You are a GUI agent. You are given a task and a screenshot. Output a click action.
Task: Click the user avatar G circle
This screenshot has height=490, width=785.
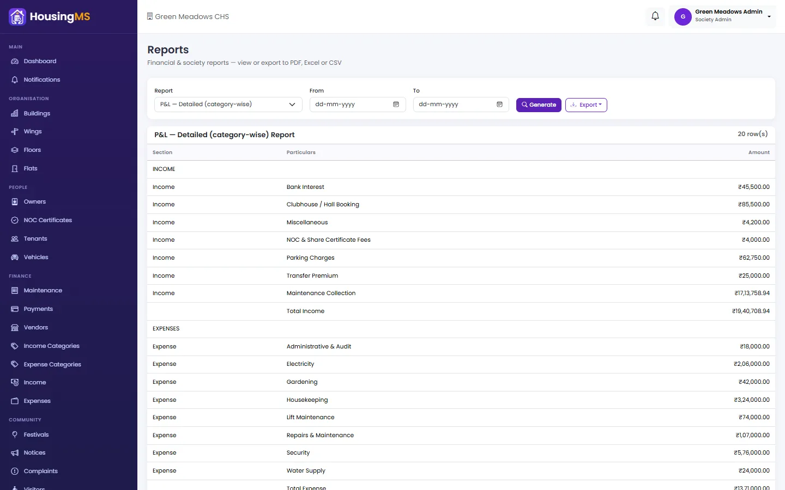pyautogui.click(x=683, y=17)
